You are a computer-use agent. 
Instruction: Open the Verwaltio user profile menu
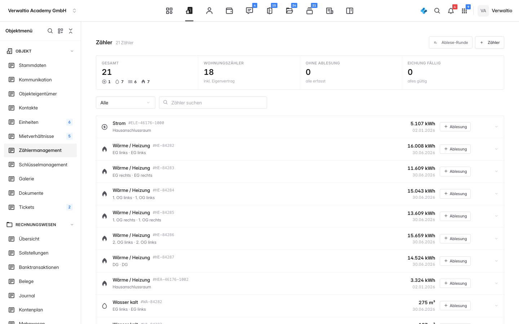495,11
